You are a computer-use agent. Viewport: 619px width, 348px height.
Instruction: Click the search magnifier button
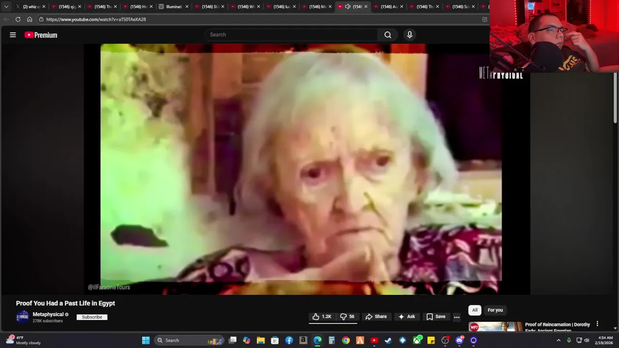click(x=388, y=35)
